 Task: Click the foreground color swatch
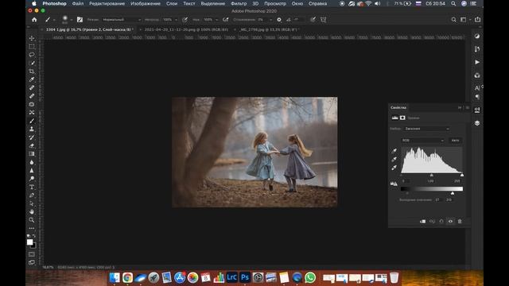(30, 242)
